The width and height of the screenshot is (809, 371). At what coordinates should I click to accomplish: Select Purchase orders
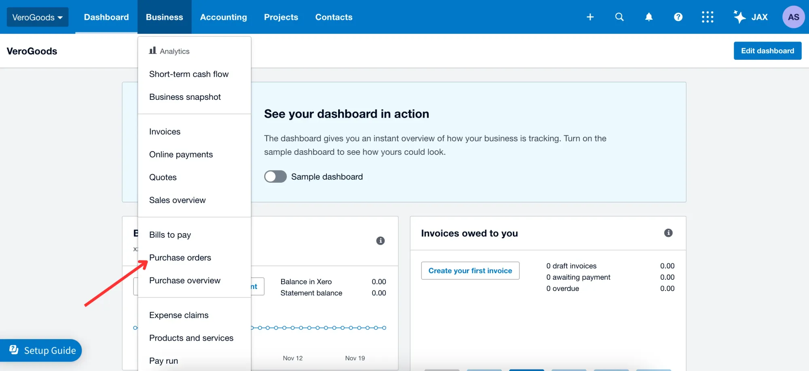point(194,258)
